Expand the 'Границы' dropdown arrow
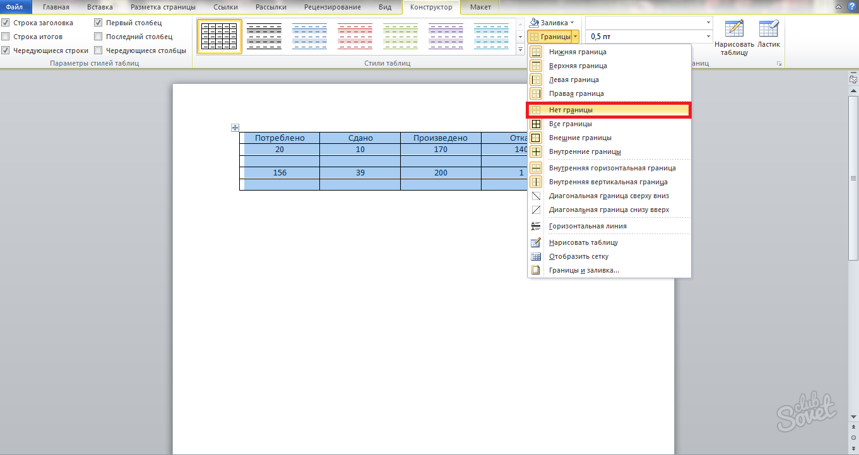 point(575,37)
